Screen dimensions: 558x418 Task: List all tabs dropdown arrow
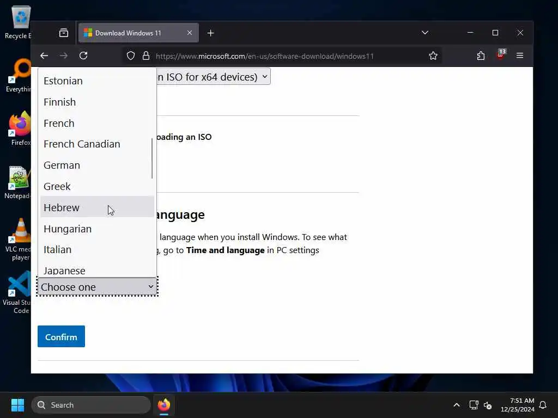(425, 33)
